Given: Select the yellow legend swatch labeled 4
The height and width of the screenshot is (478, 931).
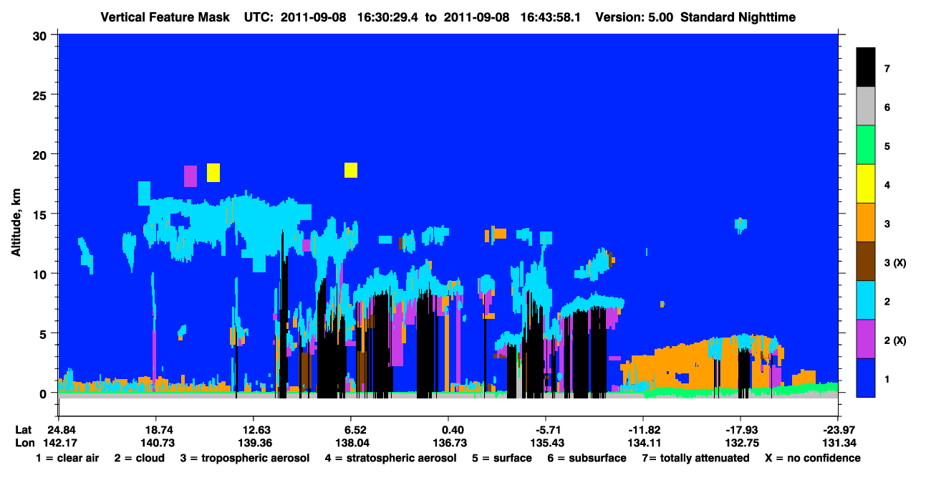Looking at the screenshot, I should [866, 184].
